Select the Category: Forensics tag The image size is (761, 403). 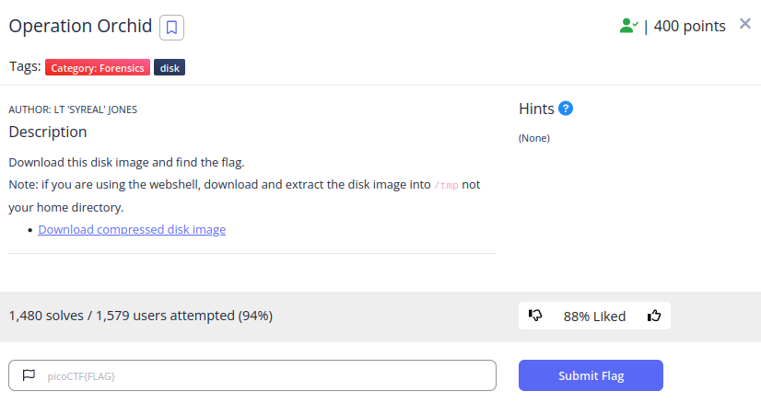[x=98, y=67]
